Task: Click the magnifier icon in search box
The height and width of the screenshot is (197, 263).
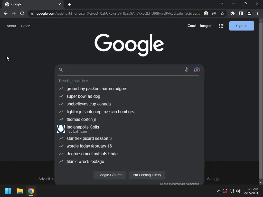Action: pyautogui.click(x=61, y=70)
